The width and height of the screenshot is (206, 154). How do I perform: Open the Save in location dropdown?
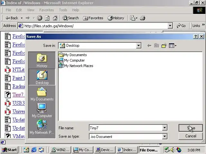click(x=138, y=46)
